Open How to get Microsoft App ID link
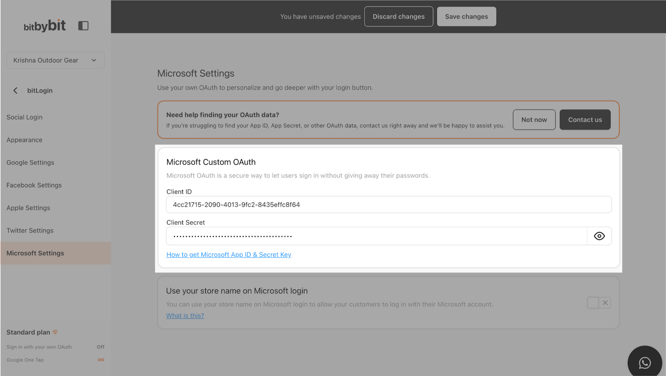 tap(229, 255)
